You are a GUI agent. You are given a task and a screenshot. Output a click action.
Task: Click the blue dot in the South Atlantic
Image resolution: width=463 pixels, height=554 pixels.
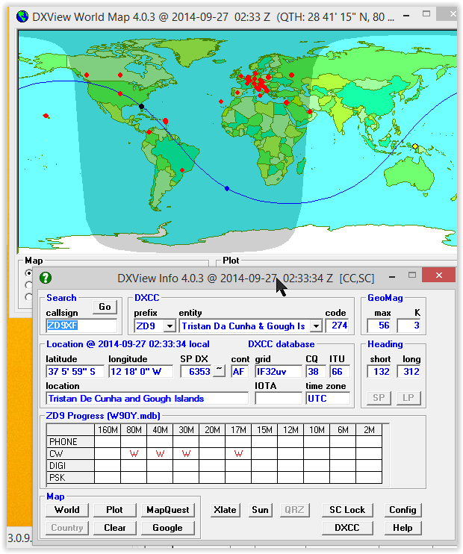[227, 189]
